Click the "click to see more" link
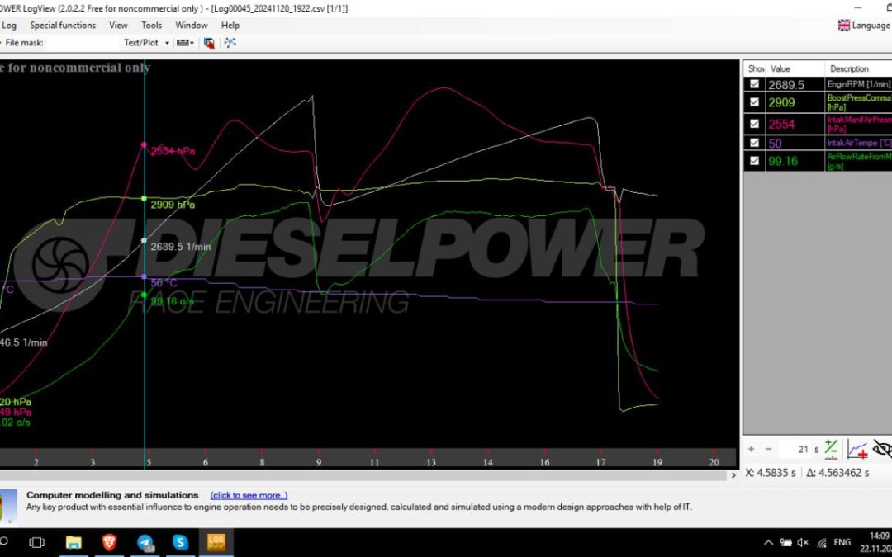This screenshot has height=557, width=892. [x=249, y=496]
